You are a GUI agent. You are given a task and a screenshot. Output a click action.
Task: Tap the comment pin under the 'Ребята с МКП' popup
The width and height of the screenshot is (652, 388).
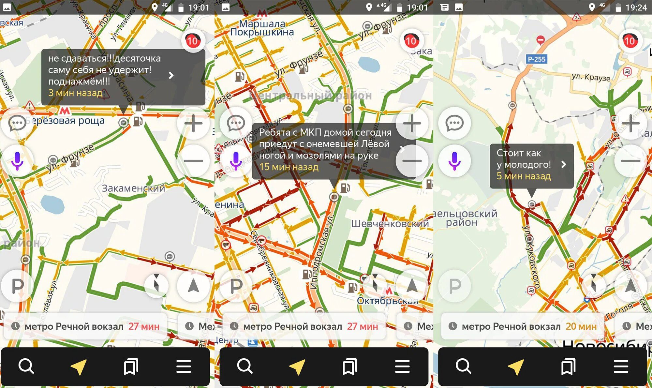click(334, 197)
